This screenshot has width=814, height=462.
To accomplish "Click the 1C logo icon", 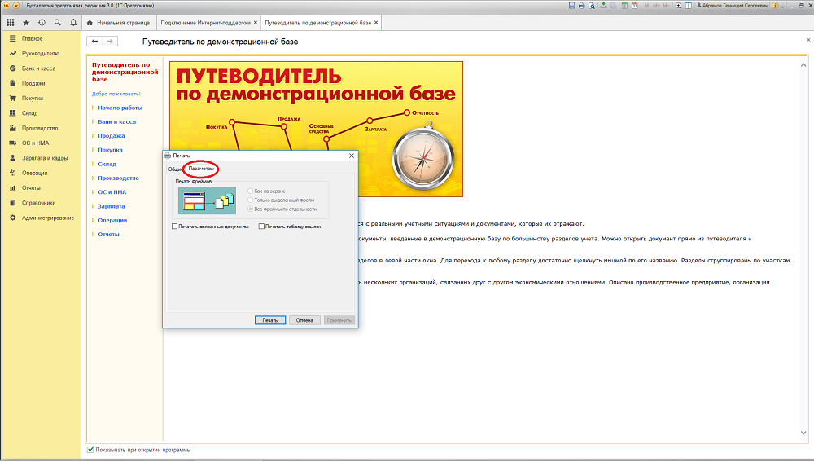I will pos(7,5).
